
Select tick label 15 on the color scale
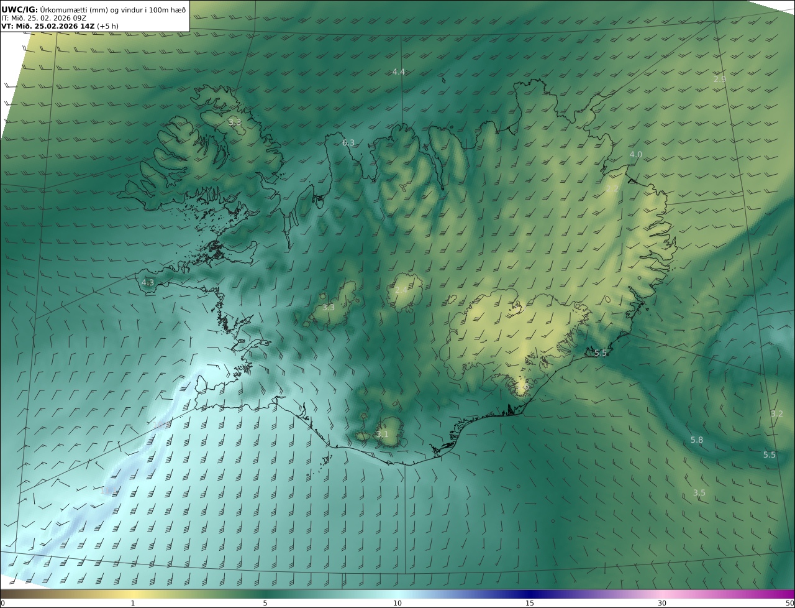pyautogui.click(x=530, y=603)
